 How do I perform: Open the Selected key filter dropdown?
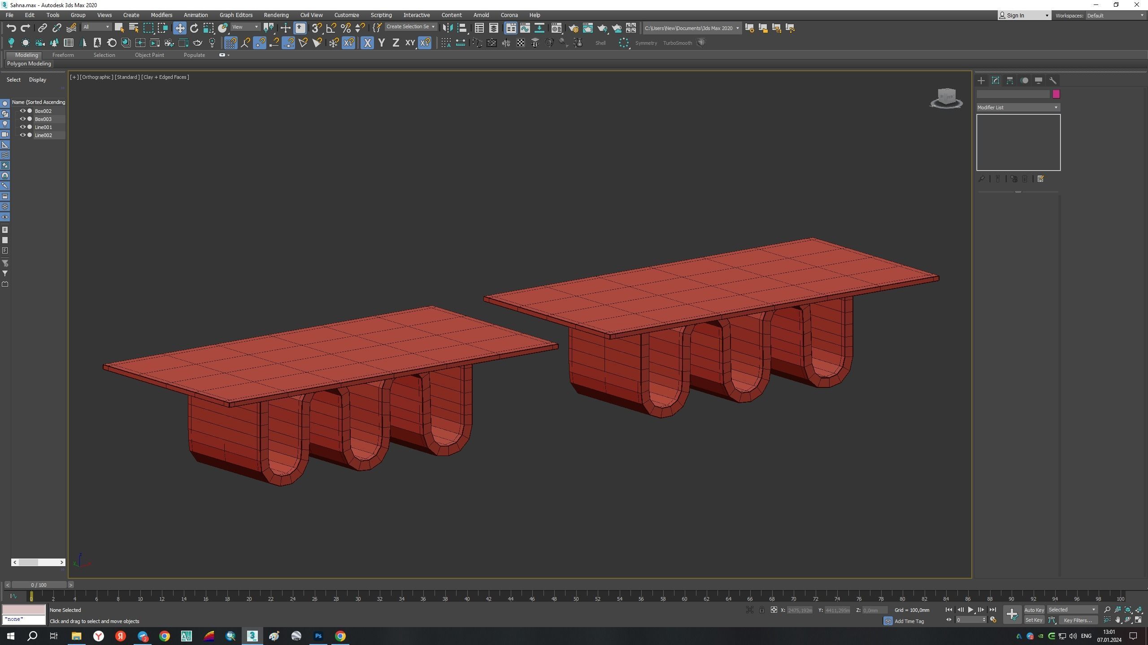coord(1072,610)
